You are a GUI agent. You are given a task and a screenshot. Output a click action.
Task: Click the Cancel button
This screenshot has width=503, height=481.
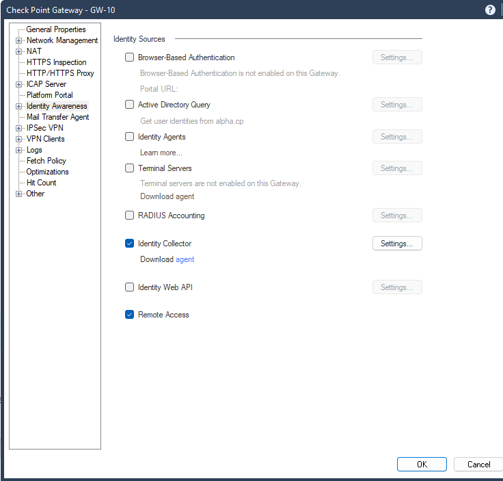coord(478,465)
